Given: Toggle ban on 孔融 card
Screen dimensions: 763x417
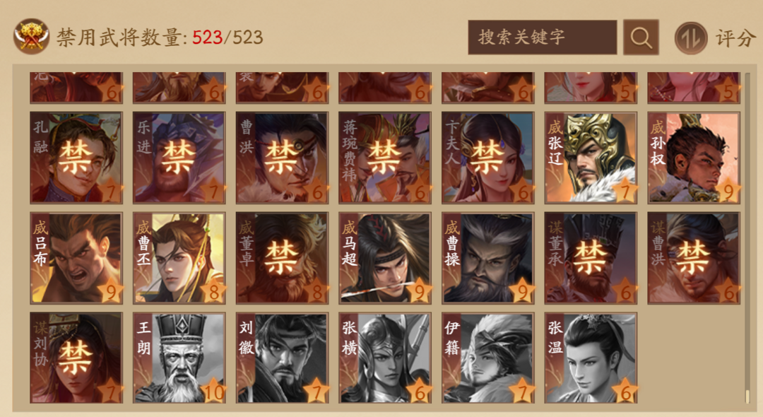Looking at the screenshot, I should click(76, 158).
